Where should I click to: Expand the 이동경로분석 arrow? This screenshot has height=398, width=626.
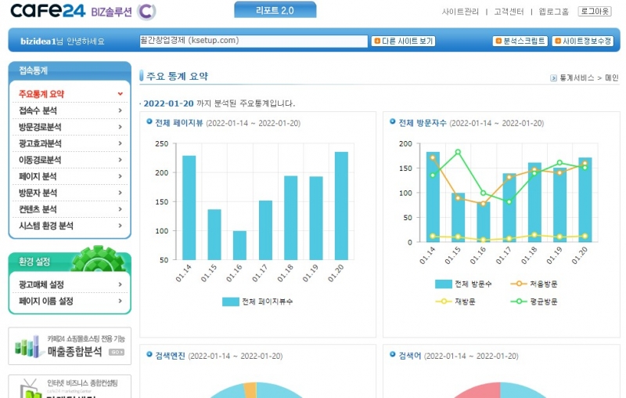pyautogui.click(x=121, y=160)
